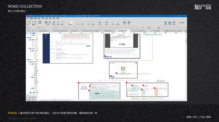Screen dimensions: 219x122
Task: Click the new file icon in toolbar
Action: [x=28, y=22]
